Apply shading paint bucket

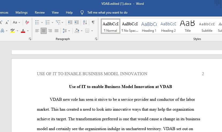77,31
